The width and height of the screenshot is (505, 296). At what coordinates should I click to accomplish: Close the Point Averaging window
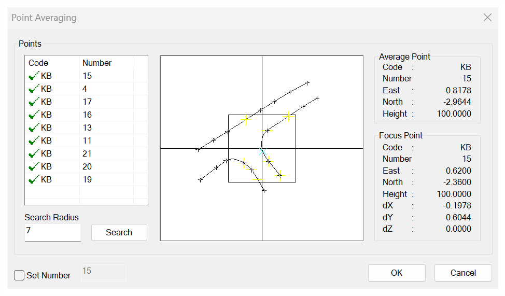pyautogui.click(x=487, y=18)
